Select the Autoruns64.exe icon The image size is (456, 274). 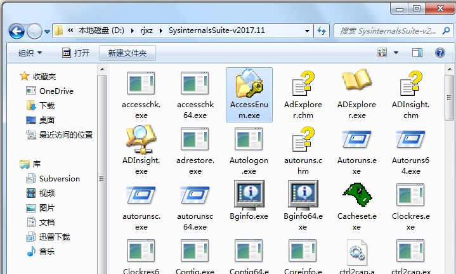tap(410, 139)
